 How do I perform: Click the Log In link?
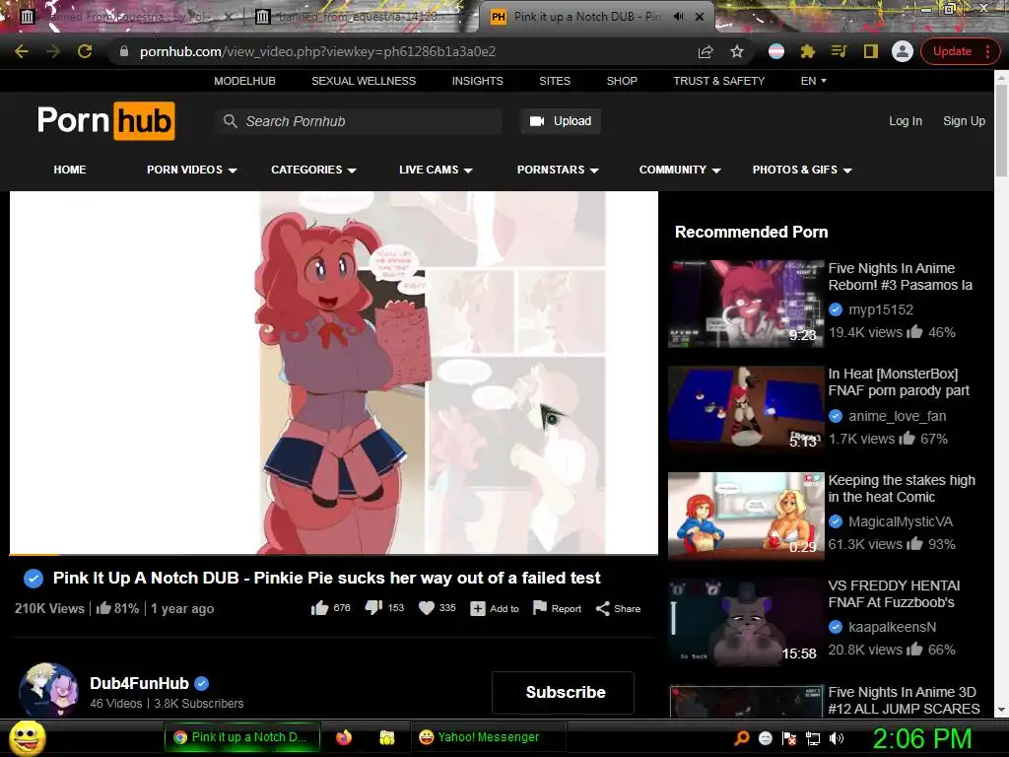[906, 121]
